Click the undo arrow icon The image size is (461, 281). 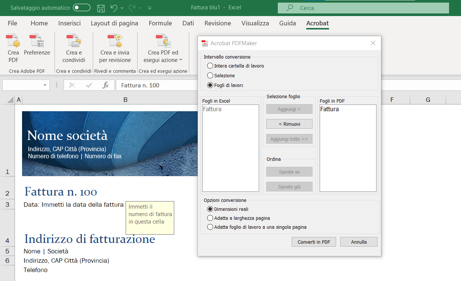(114, 8)
